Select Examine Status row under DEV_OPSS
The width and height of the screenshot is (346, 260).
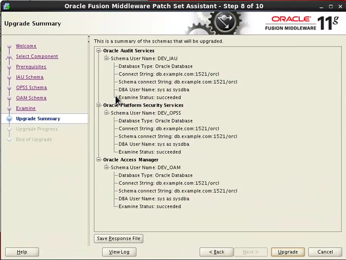(149, 152)
